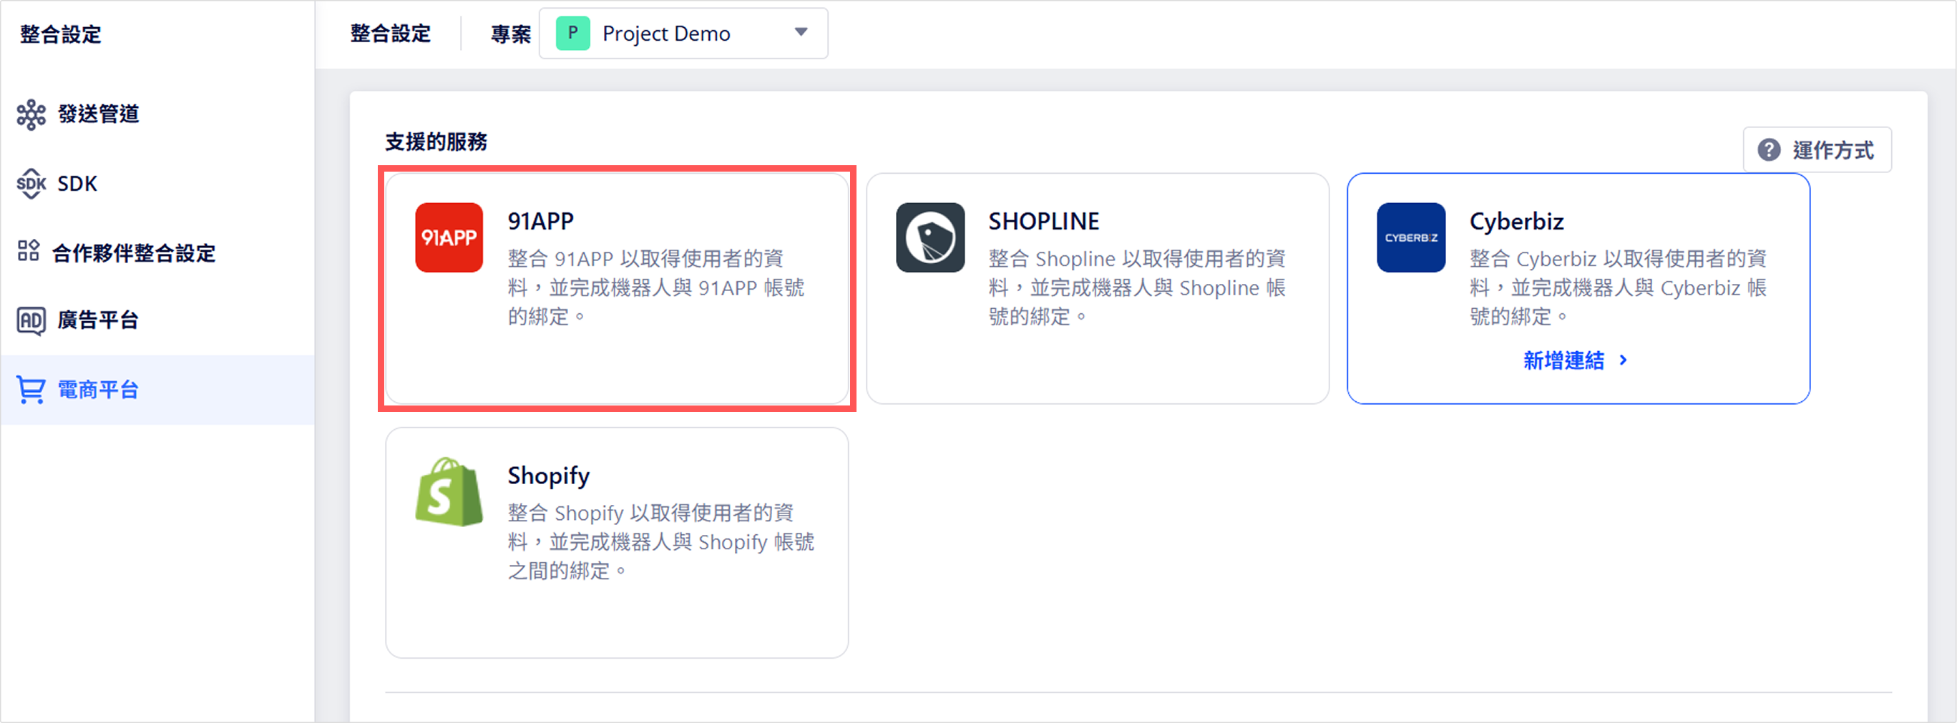
Task: Click the 專案 label beside project dropdown
Action: pyautogui.click(x=512, y=34)
